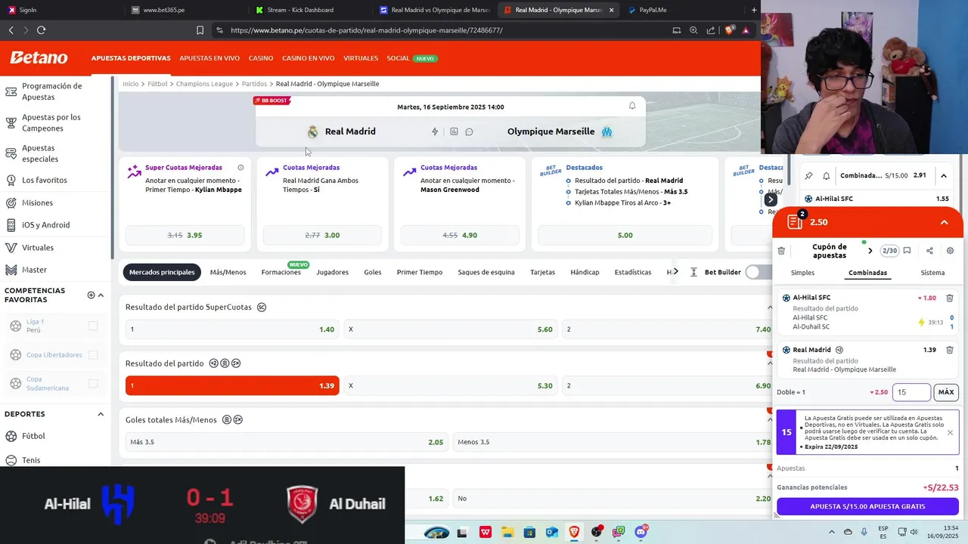Dismiss the Apuesta Gratis info notice
Screen dimensions: 968x544
[x=950, y=433]
